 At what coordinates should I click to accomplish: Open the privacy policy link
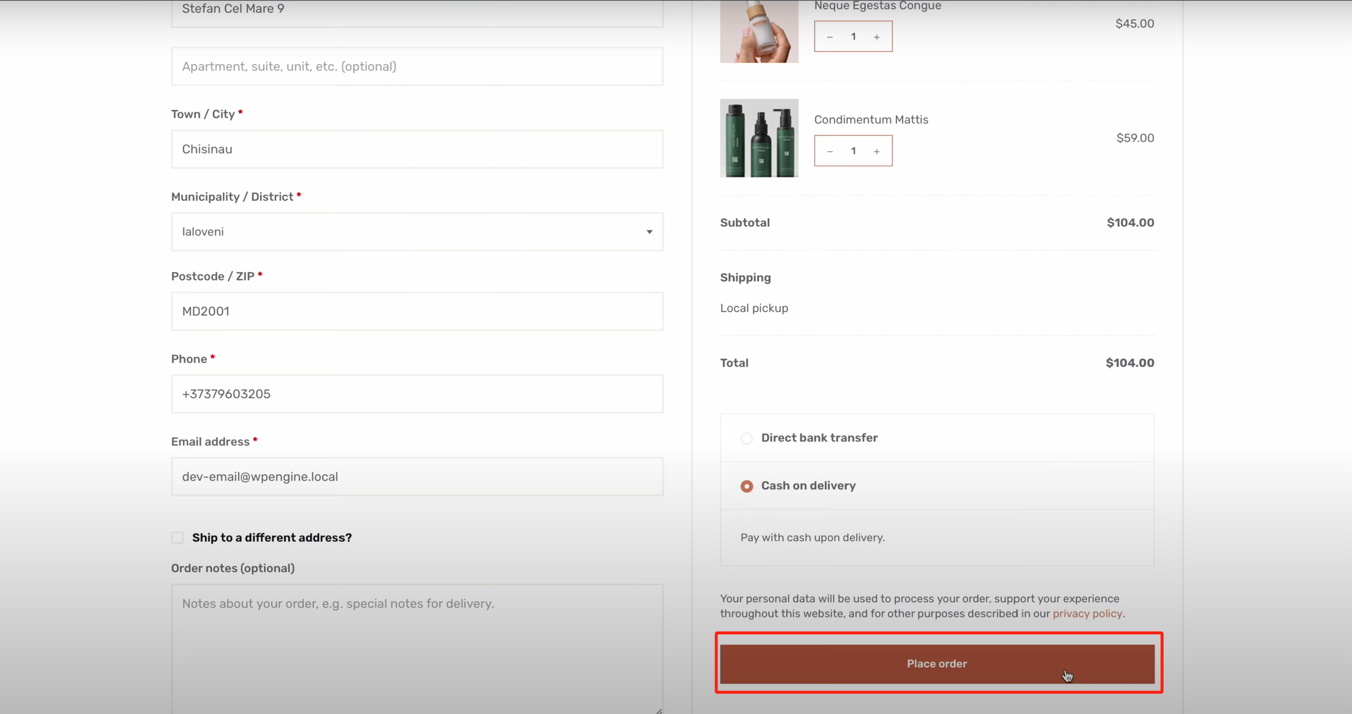pos(1087,614)
